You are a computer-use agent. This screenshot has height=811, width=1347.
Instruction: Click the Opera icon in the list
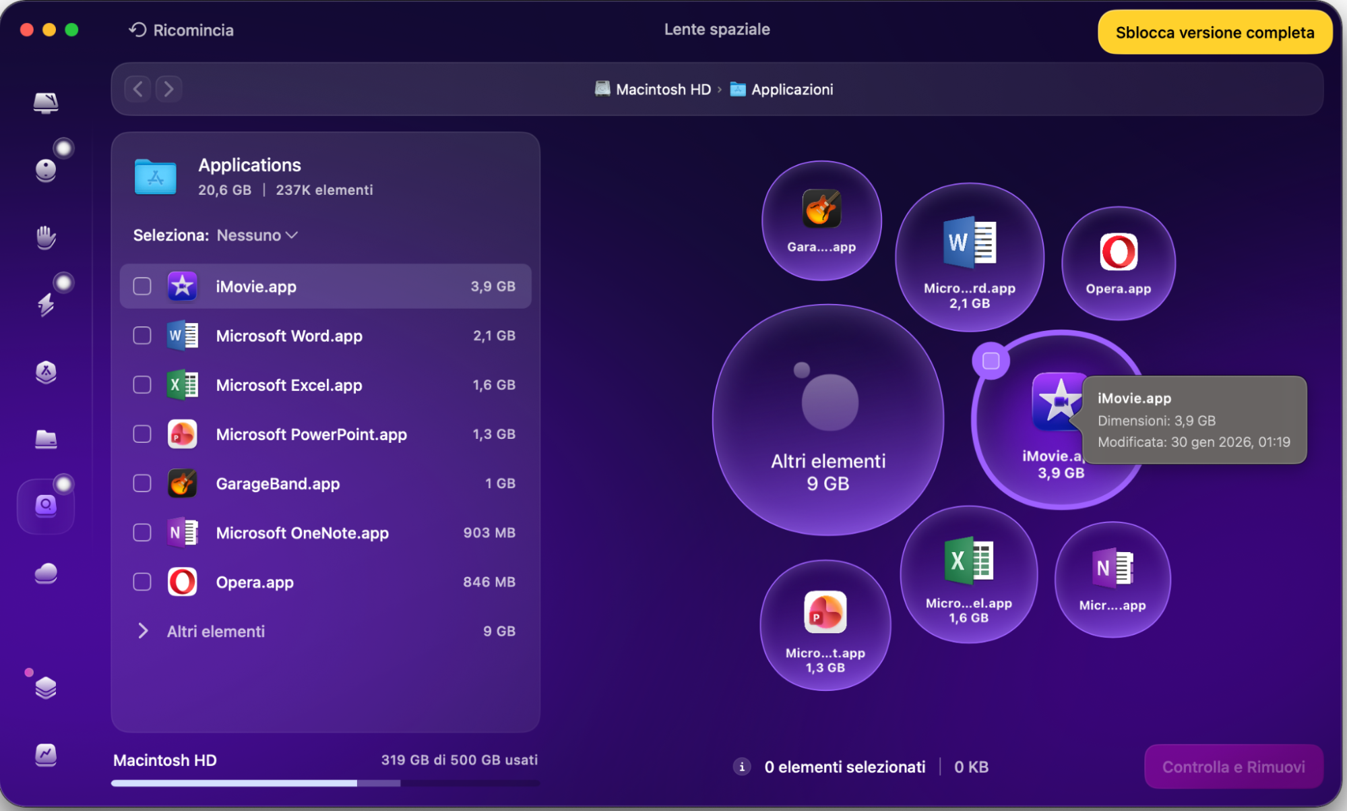pyautogui.click(x=182, y=582)
